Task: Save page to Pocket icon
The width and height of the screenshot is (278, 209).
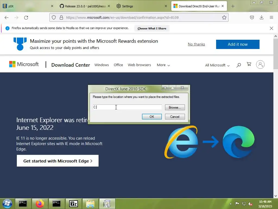Action: 252,17
